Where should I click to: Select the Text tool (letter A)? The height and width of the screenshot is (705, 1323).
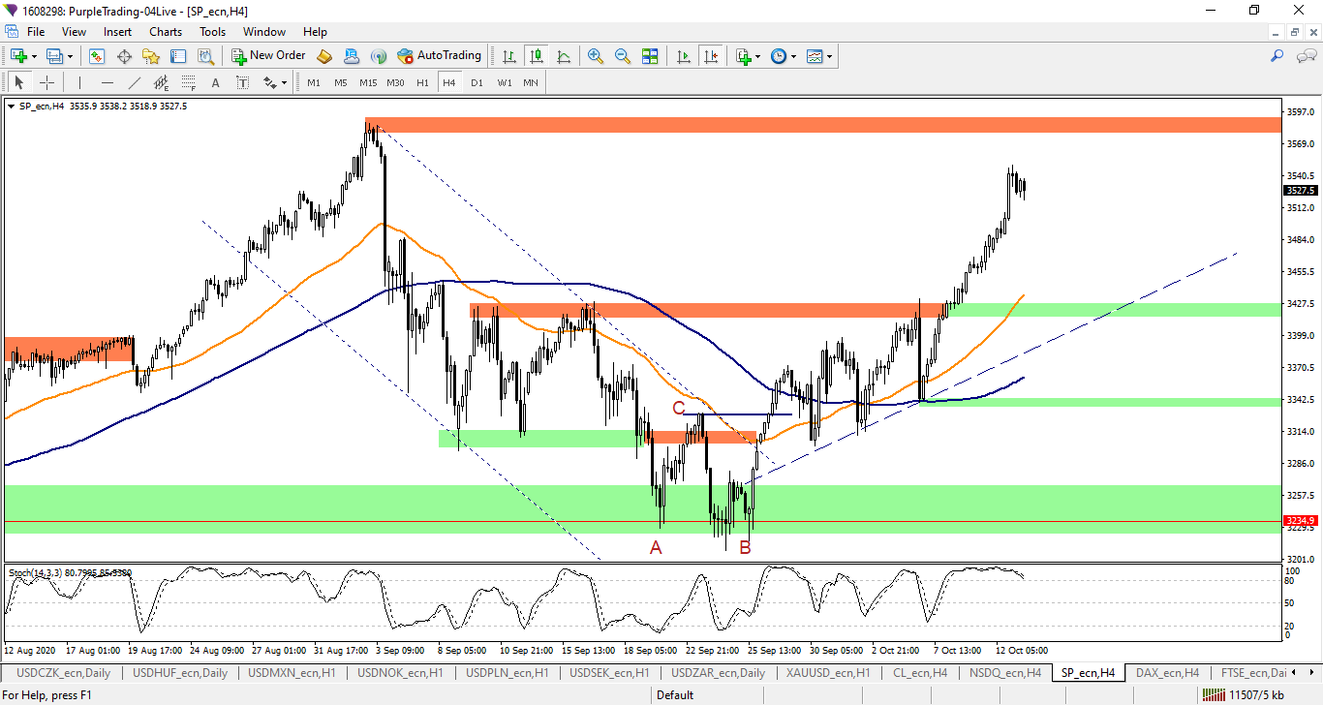(215, 82)
